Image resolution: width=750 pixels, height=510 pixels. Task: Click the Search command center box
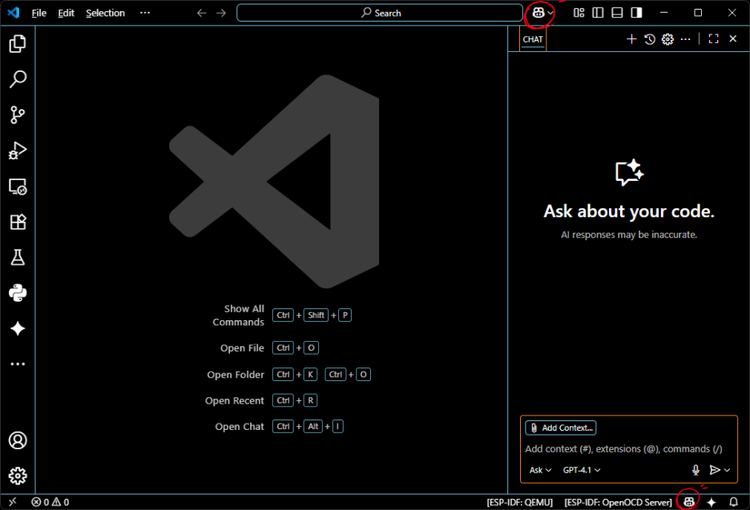coord(380,13)
